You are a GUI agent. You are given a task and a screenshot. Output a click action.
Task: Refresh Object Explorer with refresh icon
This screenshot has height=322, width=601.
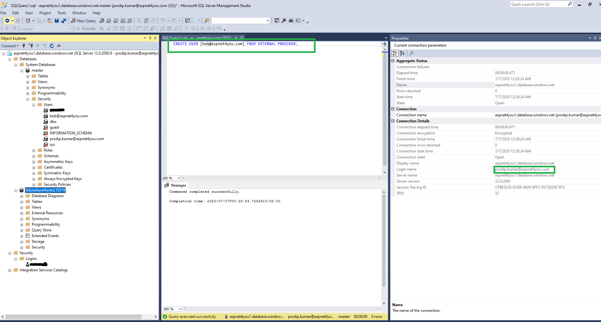(52, 46)
